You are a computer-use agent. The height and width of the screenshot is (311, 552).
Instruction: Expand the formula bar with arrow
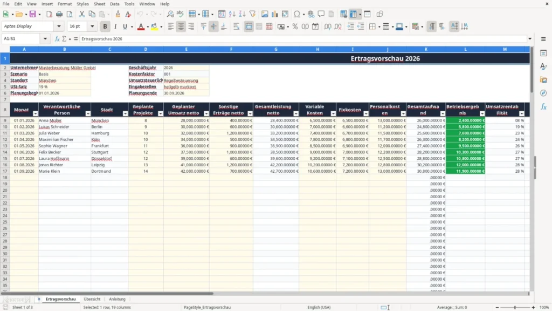pos(530,39)
